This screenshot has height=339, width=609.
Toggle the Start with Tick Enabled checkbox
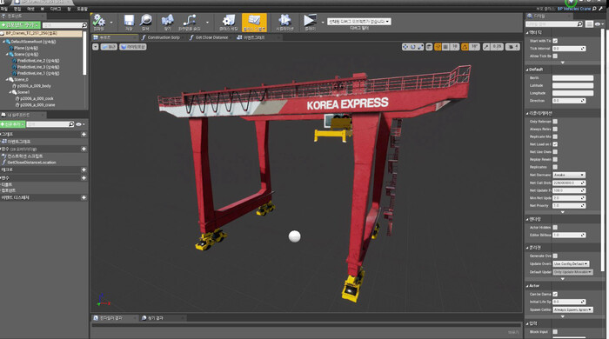pyautogui.click(x=555, y=41)
